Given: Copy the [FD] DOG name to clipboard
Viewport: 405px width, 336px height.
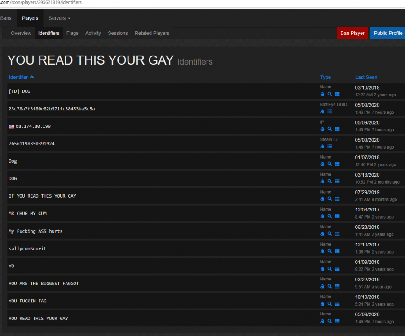Looking at the screenshot, I should (x=322, y=94).
